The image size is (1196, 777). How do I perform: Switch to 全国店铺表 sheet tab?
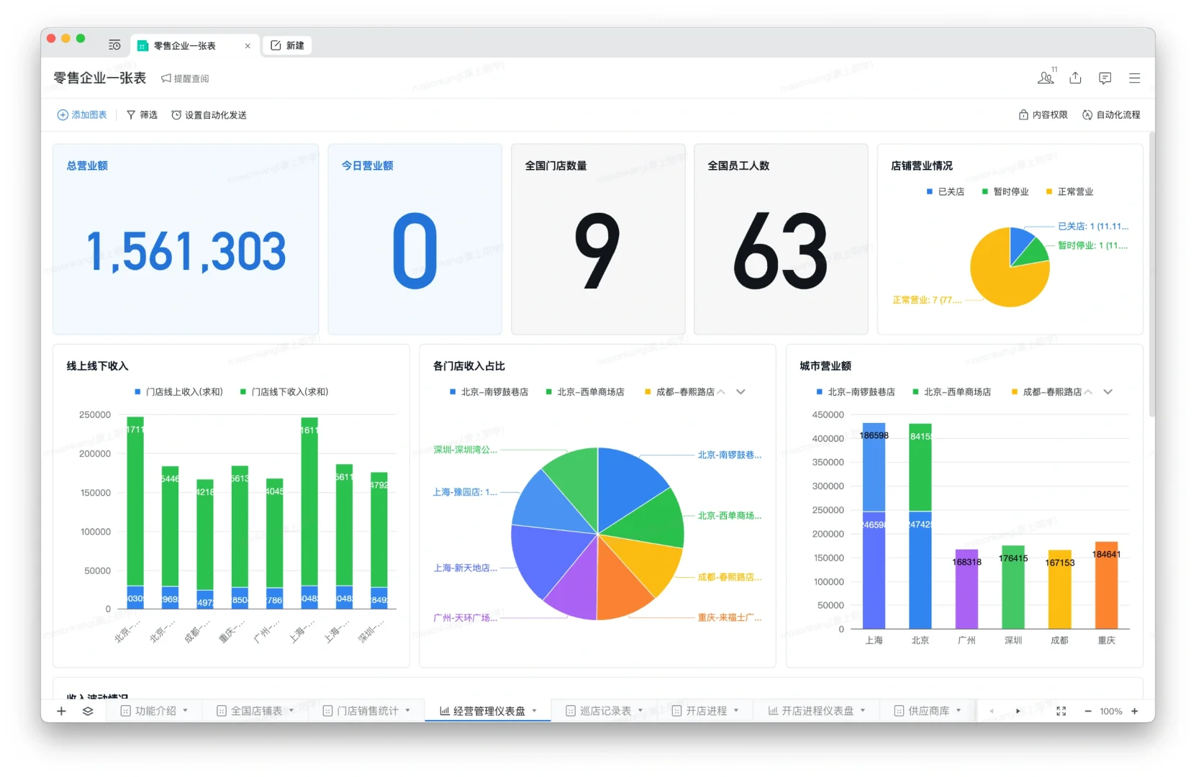255,711
